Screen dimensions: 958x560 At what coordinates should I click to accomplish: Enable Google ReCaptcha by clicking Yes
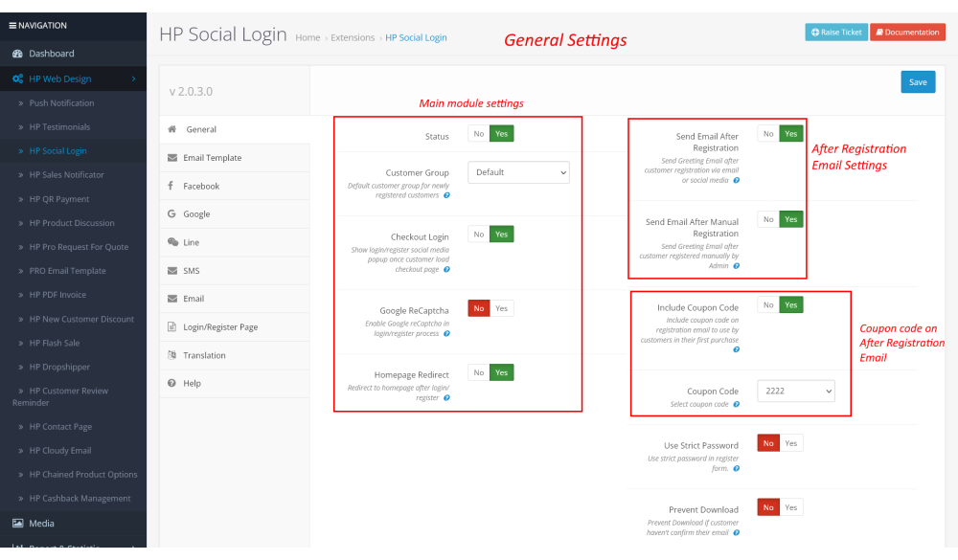coord(502,308)
